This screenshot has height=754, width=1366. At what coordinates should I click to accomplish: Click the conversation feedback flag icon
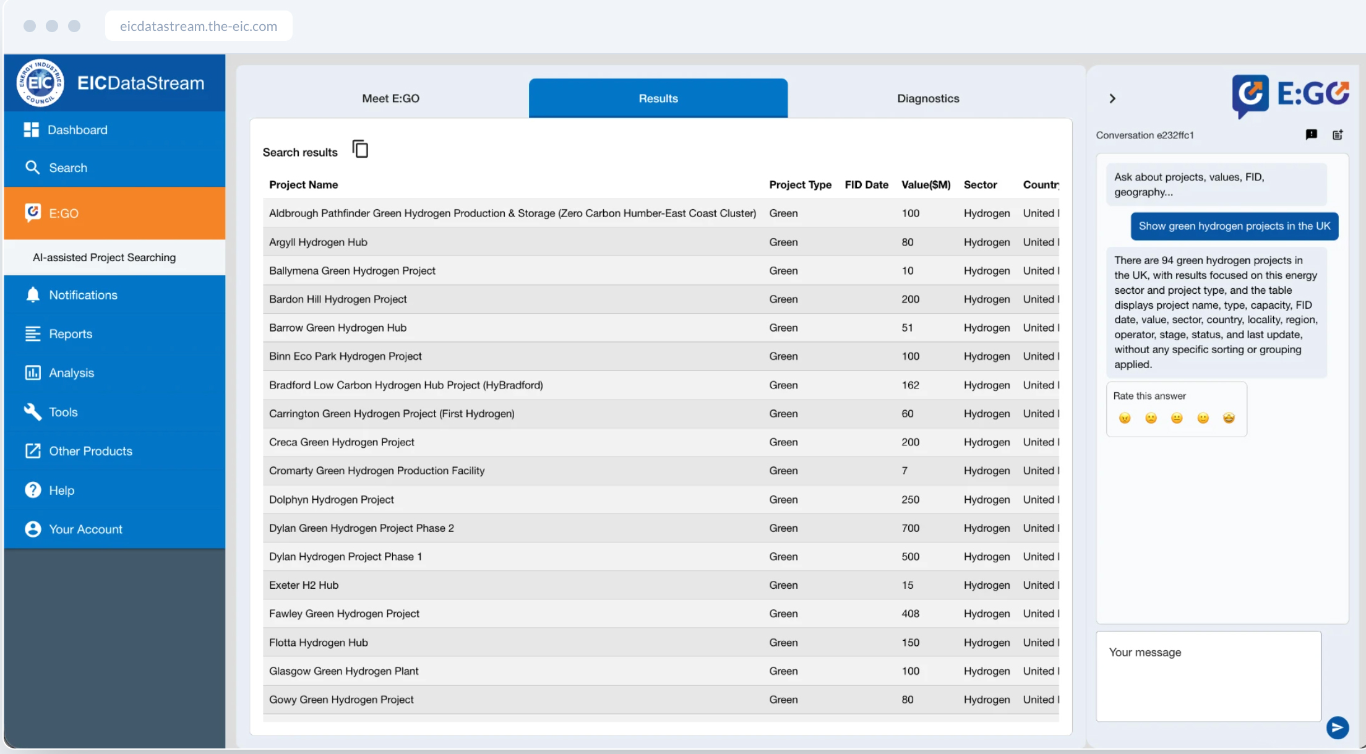coord(1311,134)
